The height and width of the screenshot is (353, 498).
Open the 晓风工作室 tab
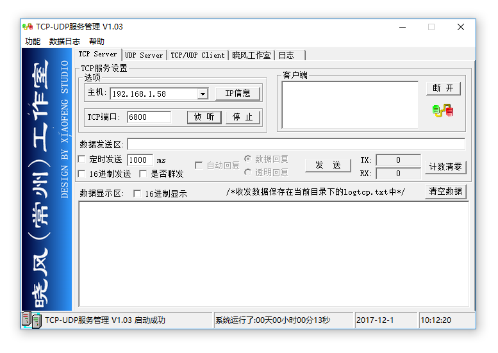(251, 55)
